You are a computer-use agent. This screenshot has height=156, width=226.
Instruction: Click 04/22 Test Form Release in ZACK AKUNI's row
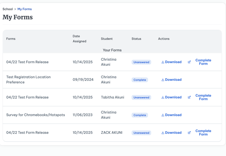[x=27, y=132]
